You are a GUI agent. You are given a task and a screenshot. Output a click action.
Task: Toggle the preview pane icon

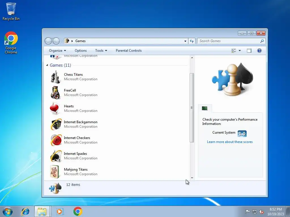tap(249, 51)
